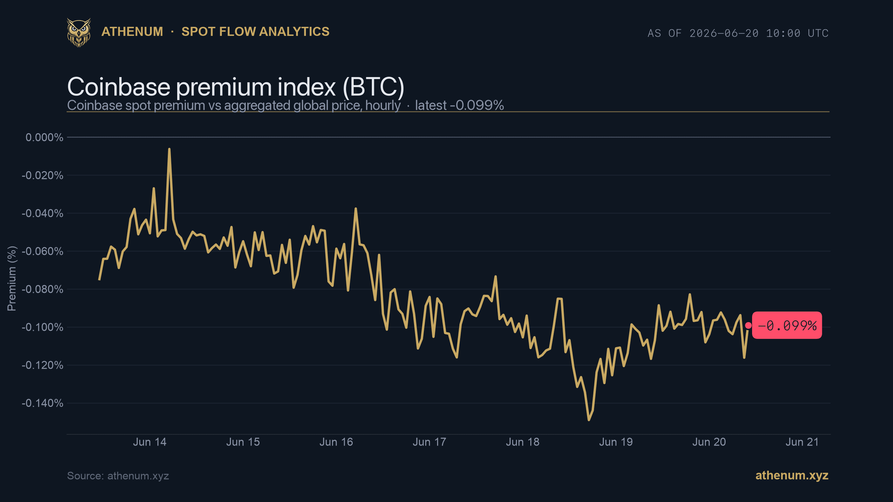Click the -0.040% y-axis label
This screenshot has height=502, width=893.
(x=43, y=213)
